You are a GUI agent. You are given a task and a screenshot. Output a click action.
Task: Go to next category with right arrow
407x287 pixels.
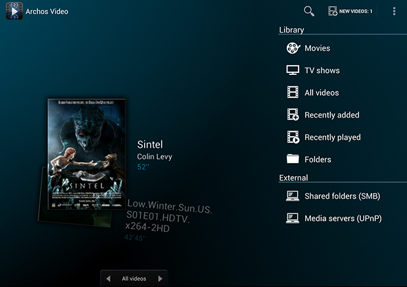tap(160, 278)
